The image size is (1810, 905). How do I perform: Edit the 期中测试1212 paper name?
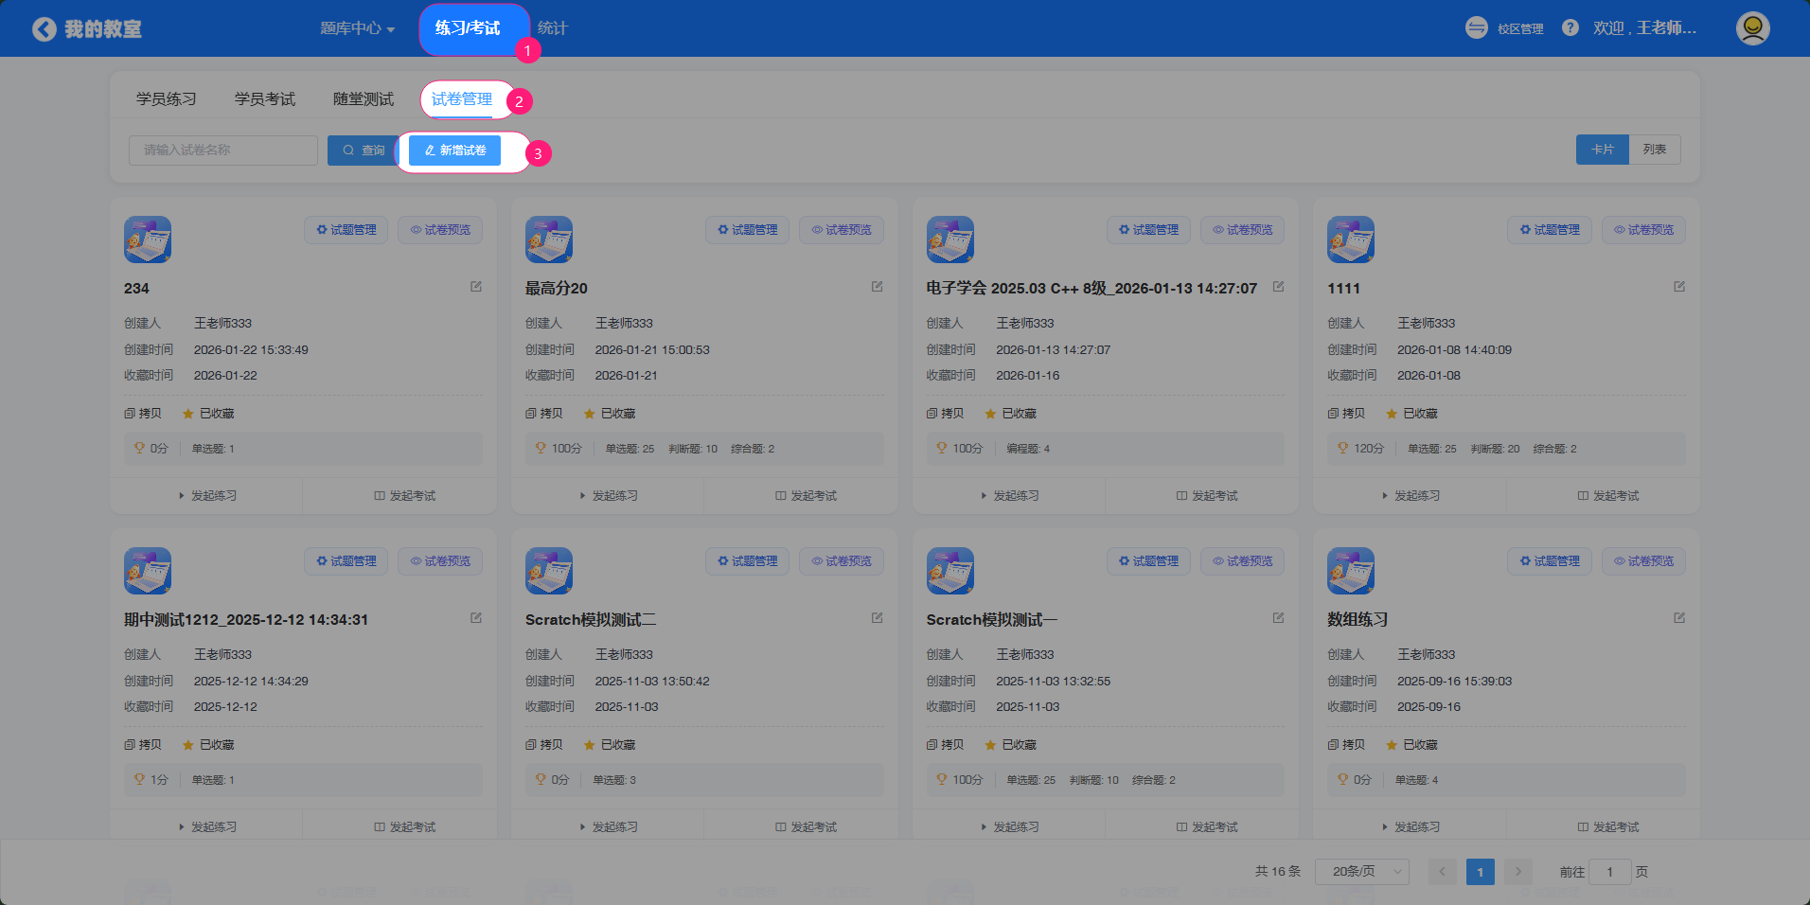pos(476,618)
